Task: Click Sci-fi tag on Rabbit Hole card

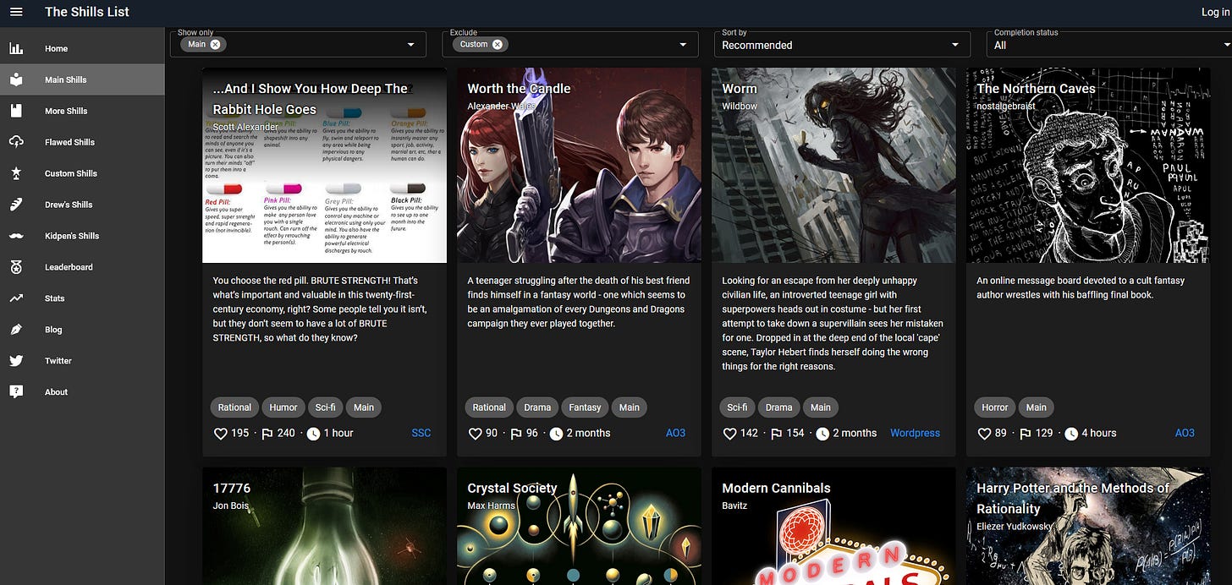Action: pos(325,407)
